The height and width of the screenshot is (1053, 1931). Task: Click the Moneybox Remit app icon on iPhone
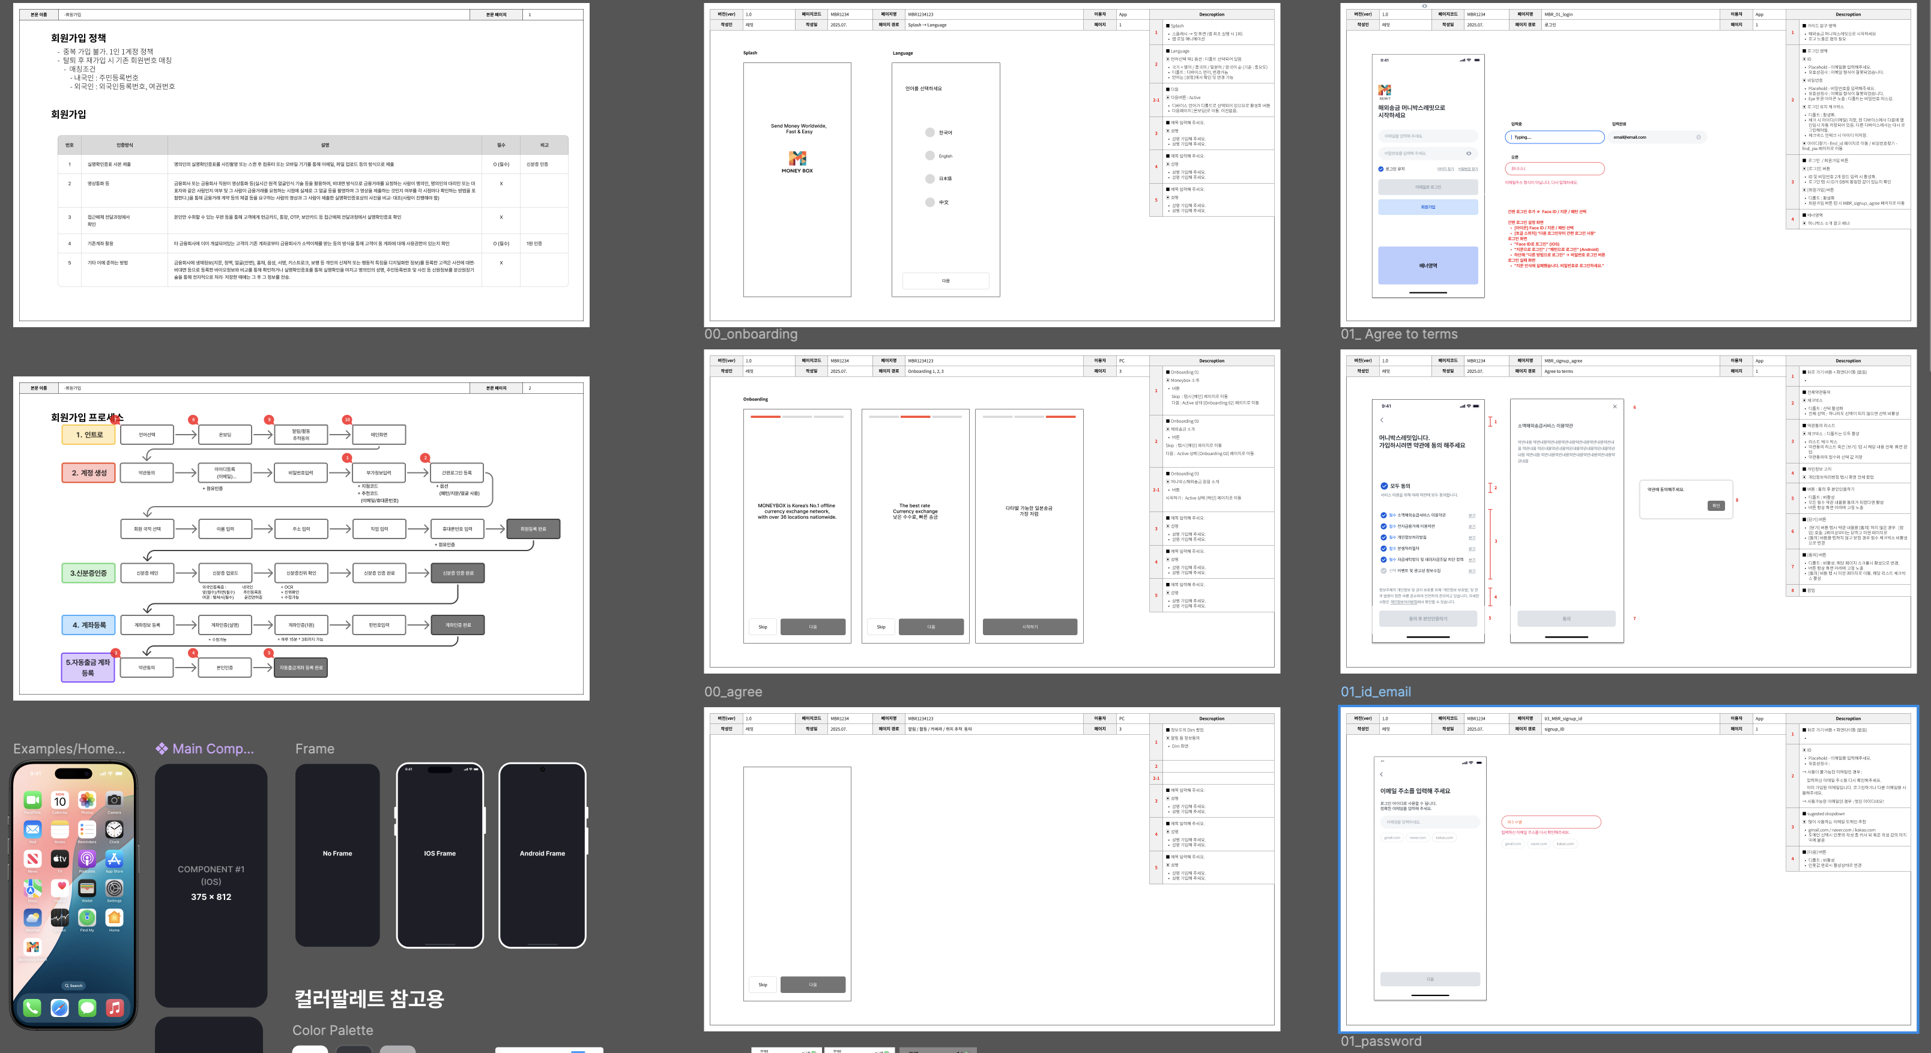pyautogui.click(x=32, y=947)
